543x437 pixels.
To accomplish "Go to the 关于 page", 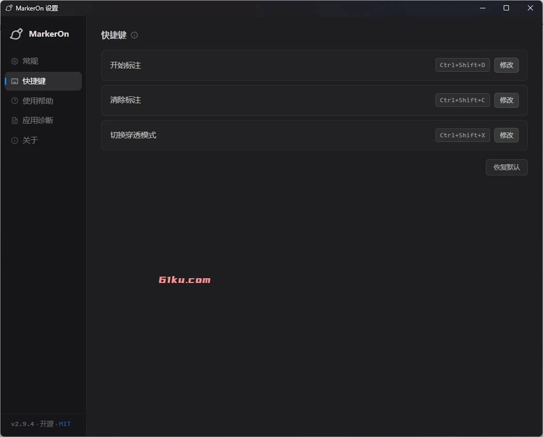I will click(x=44, y=140).
